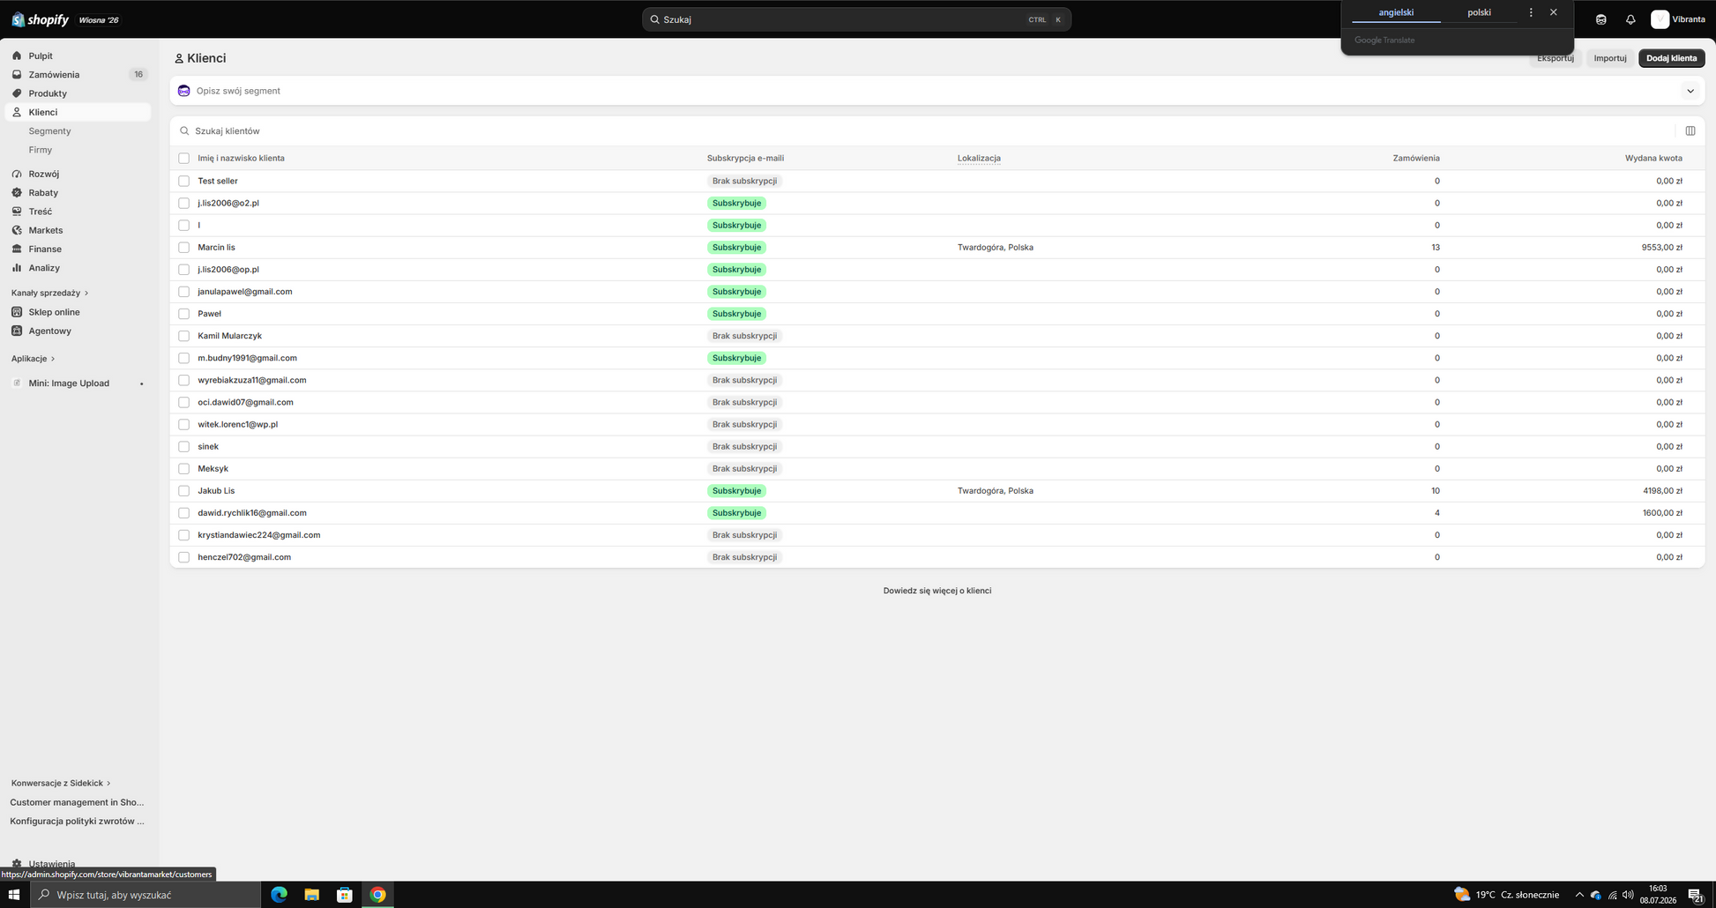
Task: Tick the select-all customers checkbox in the header
Action: click(183, 159)
